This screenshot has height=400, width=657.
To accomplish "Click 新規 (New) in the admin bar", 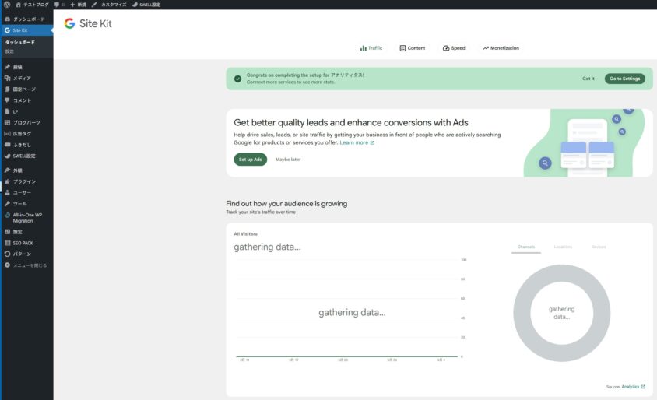I will (x=78, y=5).
